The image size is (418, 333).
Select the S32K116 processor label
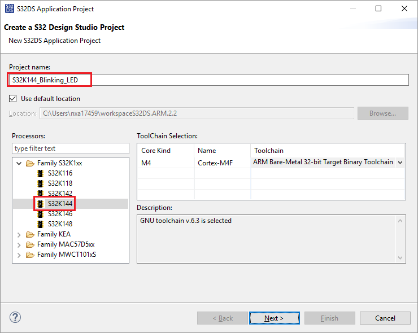(x=60, y=173)
